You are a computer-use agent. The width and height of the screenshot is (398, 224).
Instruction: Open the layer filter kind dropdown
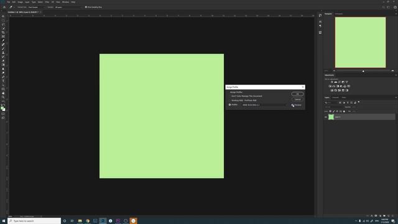pyautogui.click(x=331, y=103)
